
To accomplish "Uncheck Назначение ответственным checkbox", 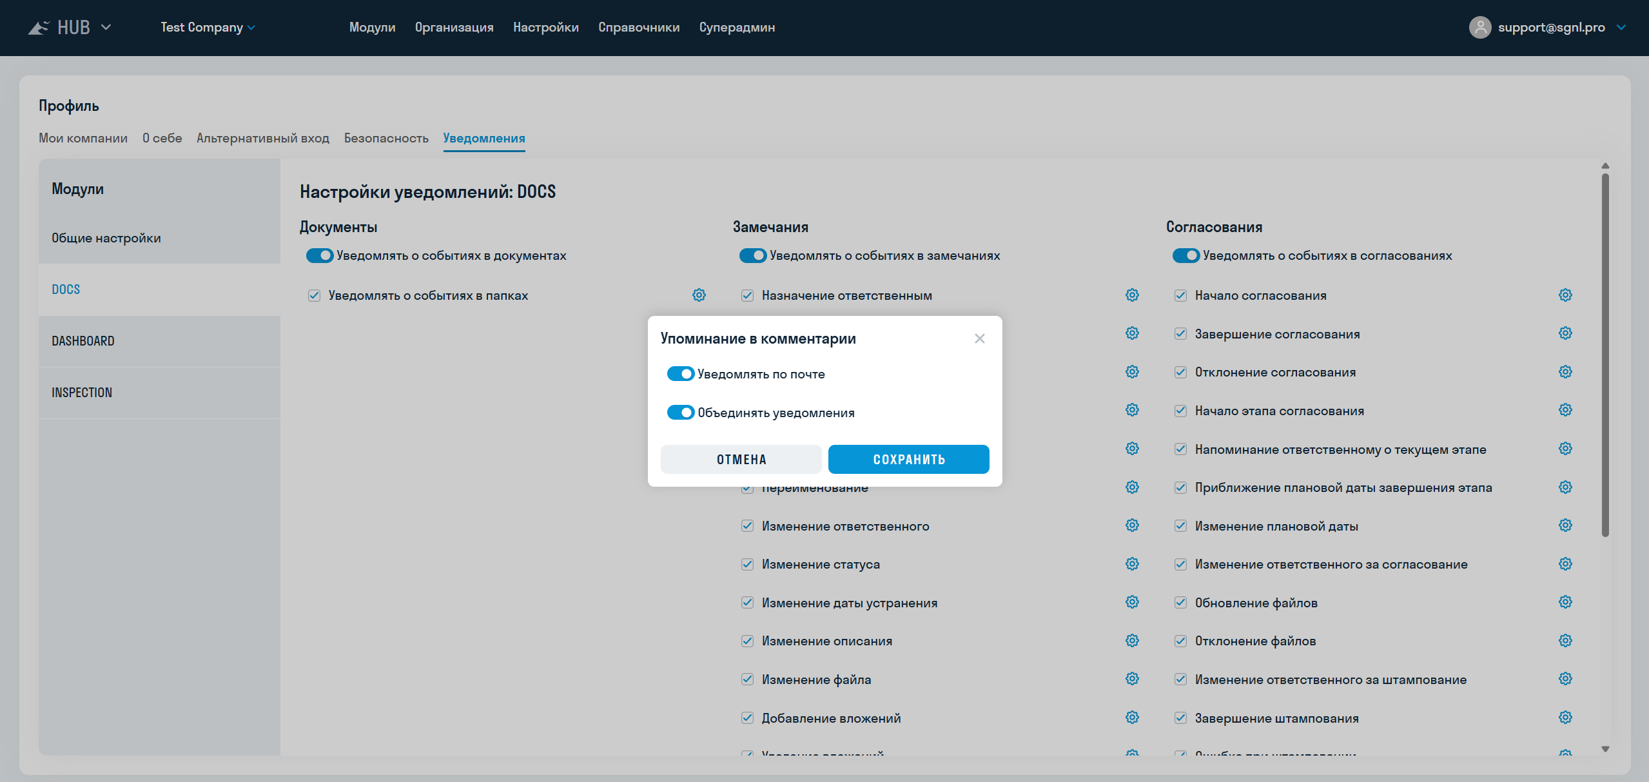I will [x=747, y=295].
